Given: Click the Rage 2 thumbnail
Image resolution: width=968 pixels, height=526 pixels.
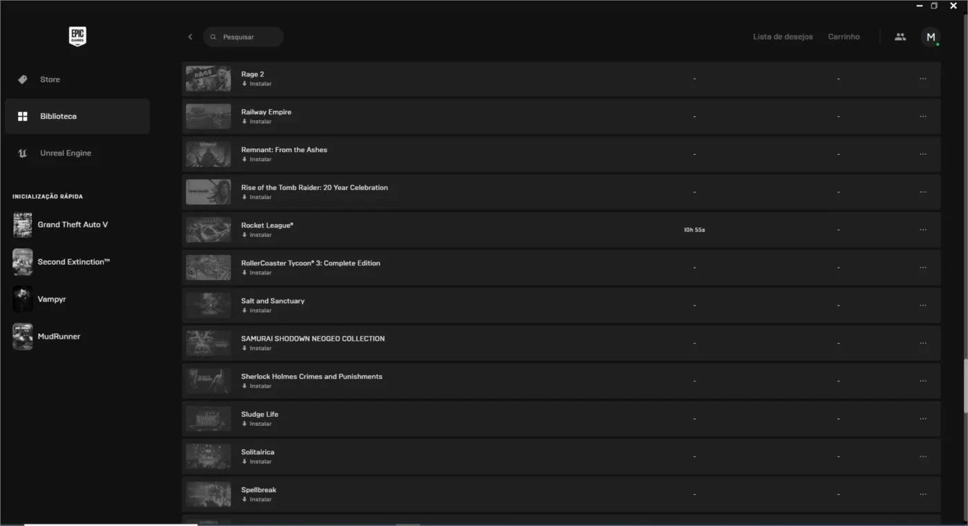Looking at the screenshot, I should pos(208,79).
